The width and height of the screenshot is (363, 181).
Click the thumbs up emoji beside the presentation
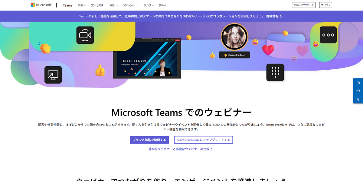pyautogui.click(x=100, y=71)
